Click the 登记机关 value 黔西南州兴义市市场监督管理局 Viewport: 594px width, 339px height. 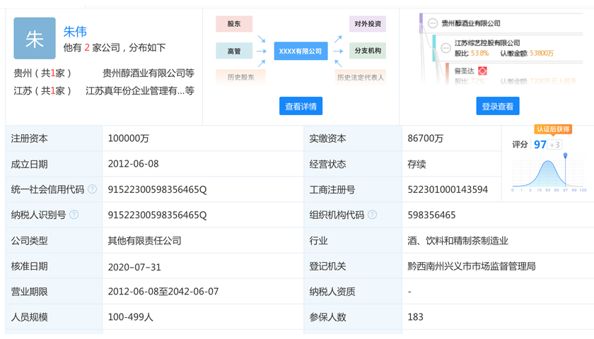[x=472, y=266]
